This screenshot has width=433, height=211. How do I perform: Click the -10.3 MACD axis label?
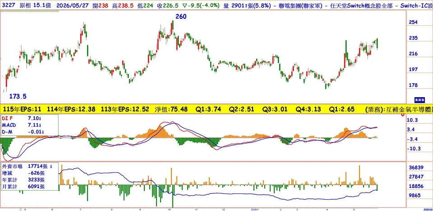click(x=414, y=148)
